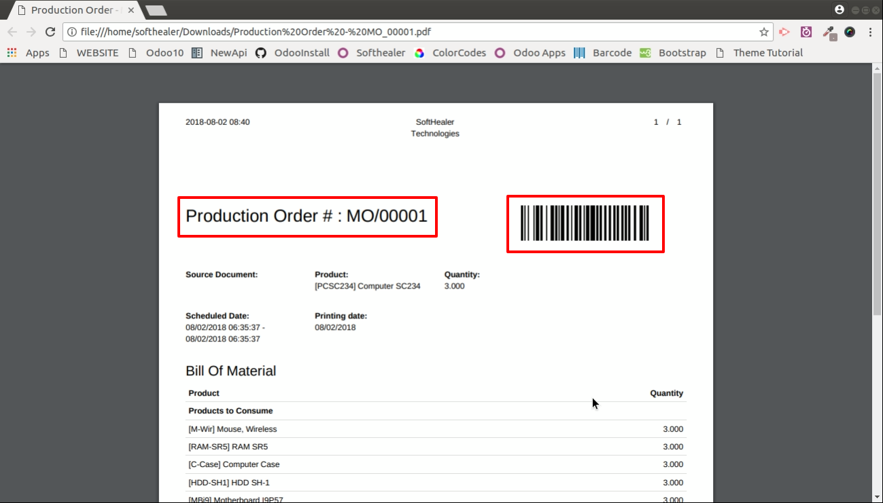Viewport: 883px width, 503px height.
Task: Open the NewApi bookmark
Action: [x=220, y=53]
